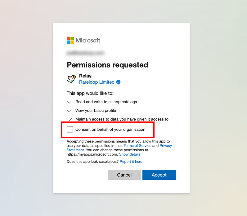Click the Relay app name text
This screenshot has width=247, height=216.
coord(85,76)
